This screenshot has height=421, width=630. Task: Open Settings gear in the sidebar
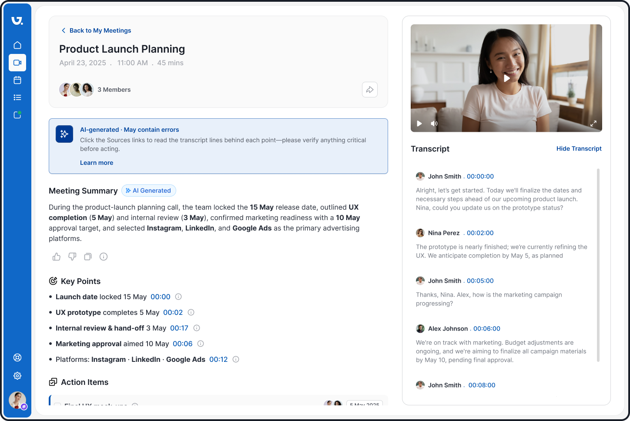[17, 376]
